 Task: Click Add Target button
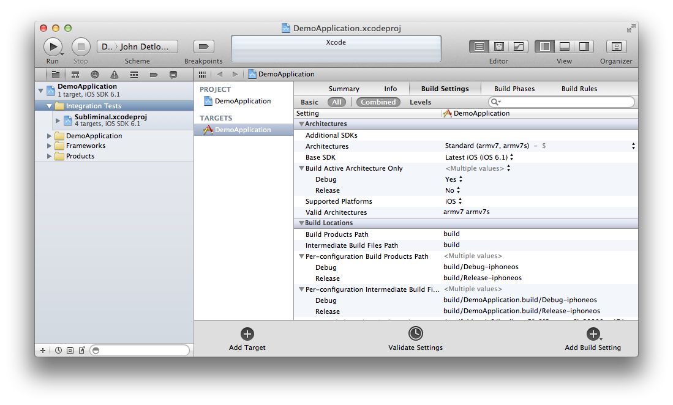[x=247, y=339]
